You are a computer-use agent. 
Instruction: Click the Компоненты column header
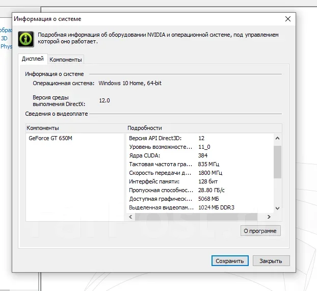click(x=76, y=128)
